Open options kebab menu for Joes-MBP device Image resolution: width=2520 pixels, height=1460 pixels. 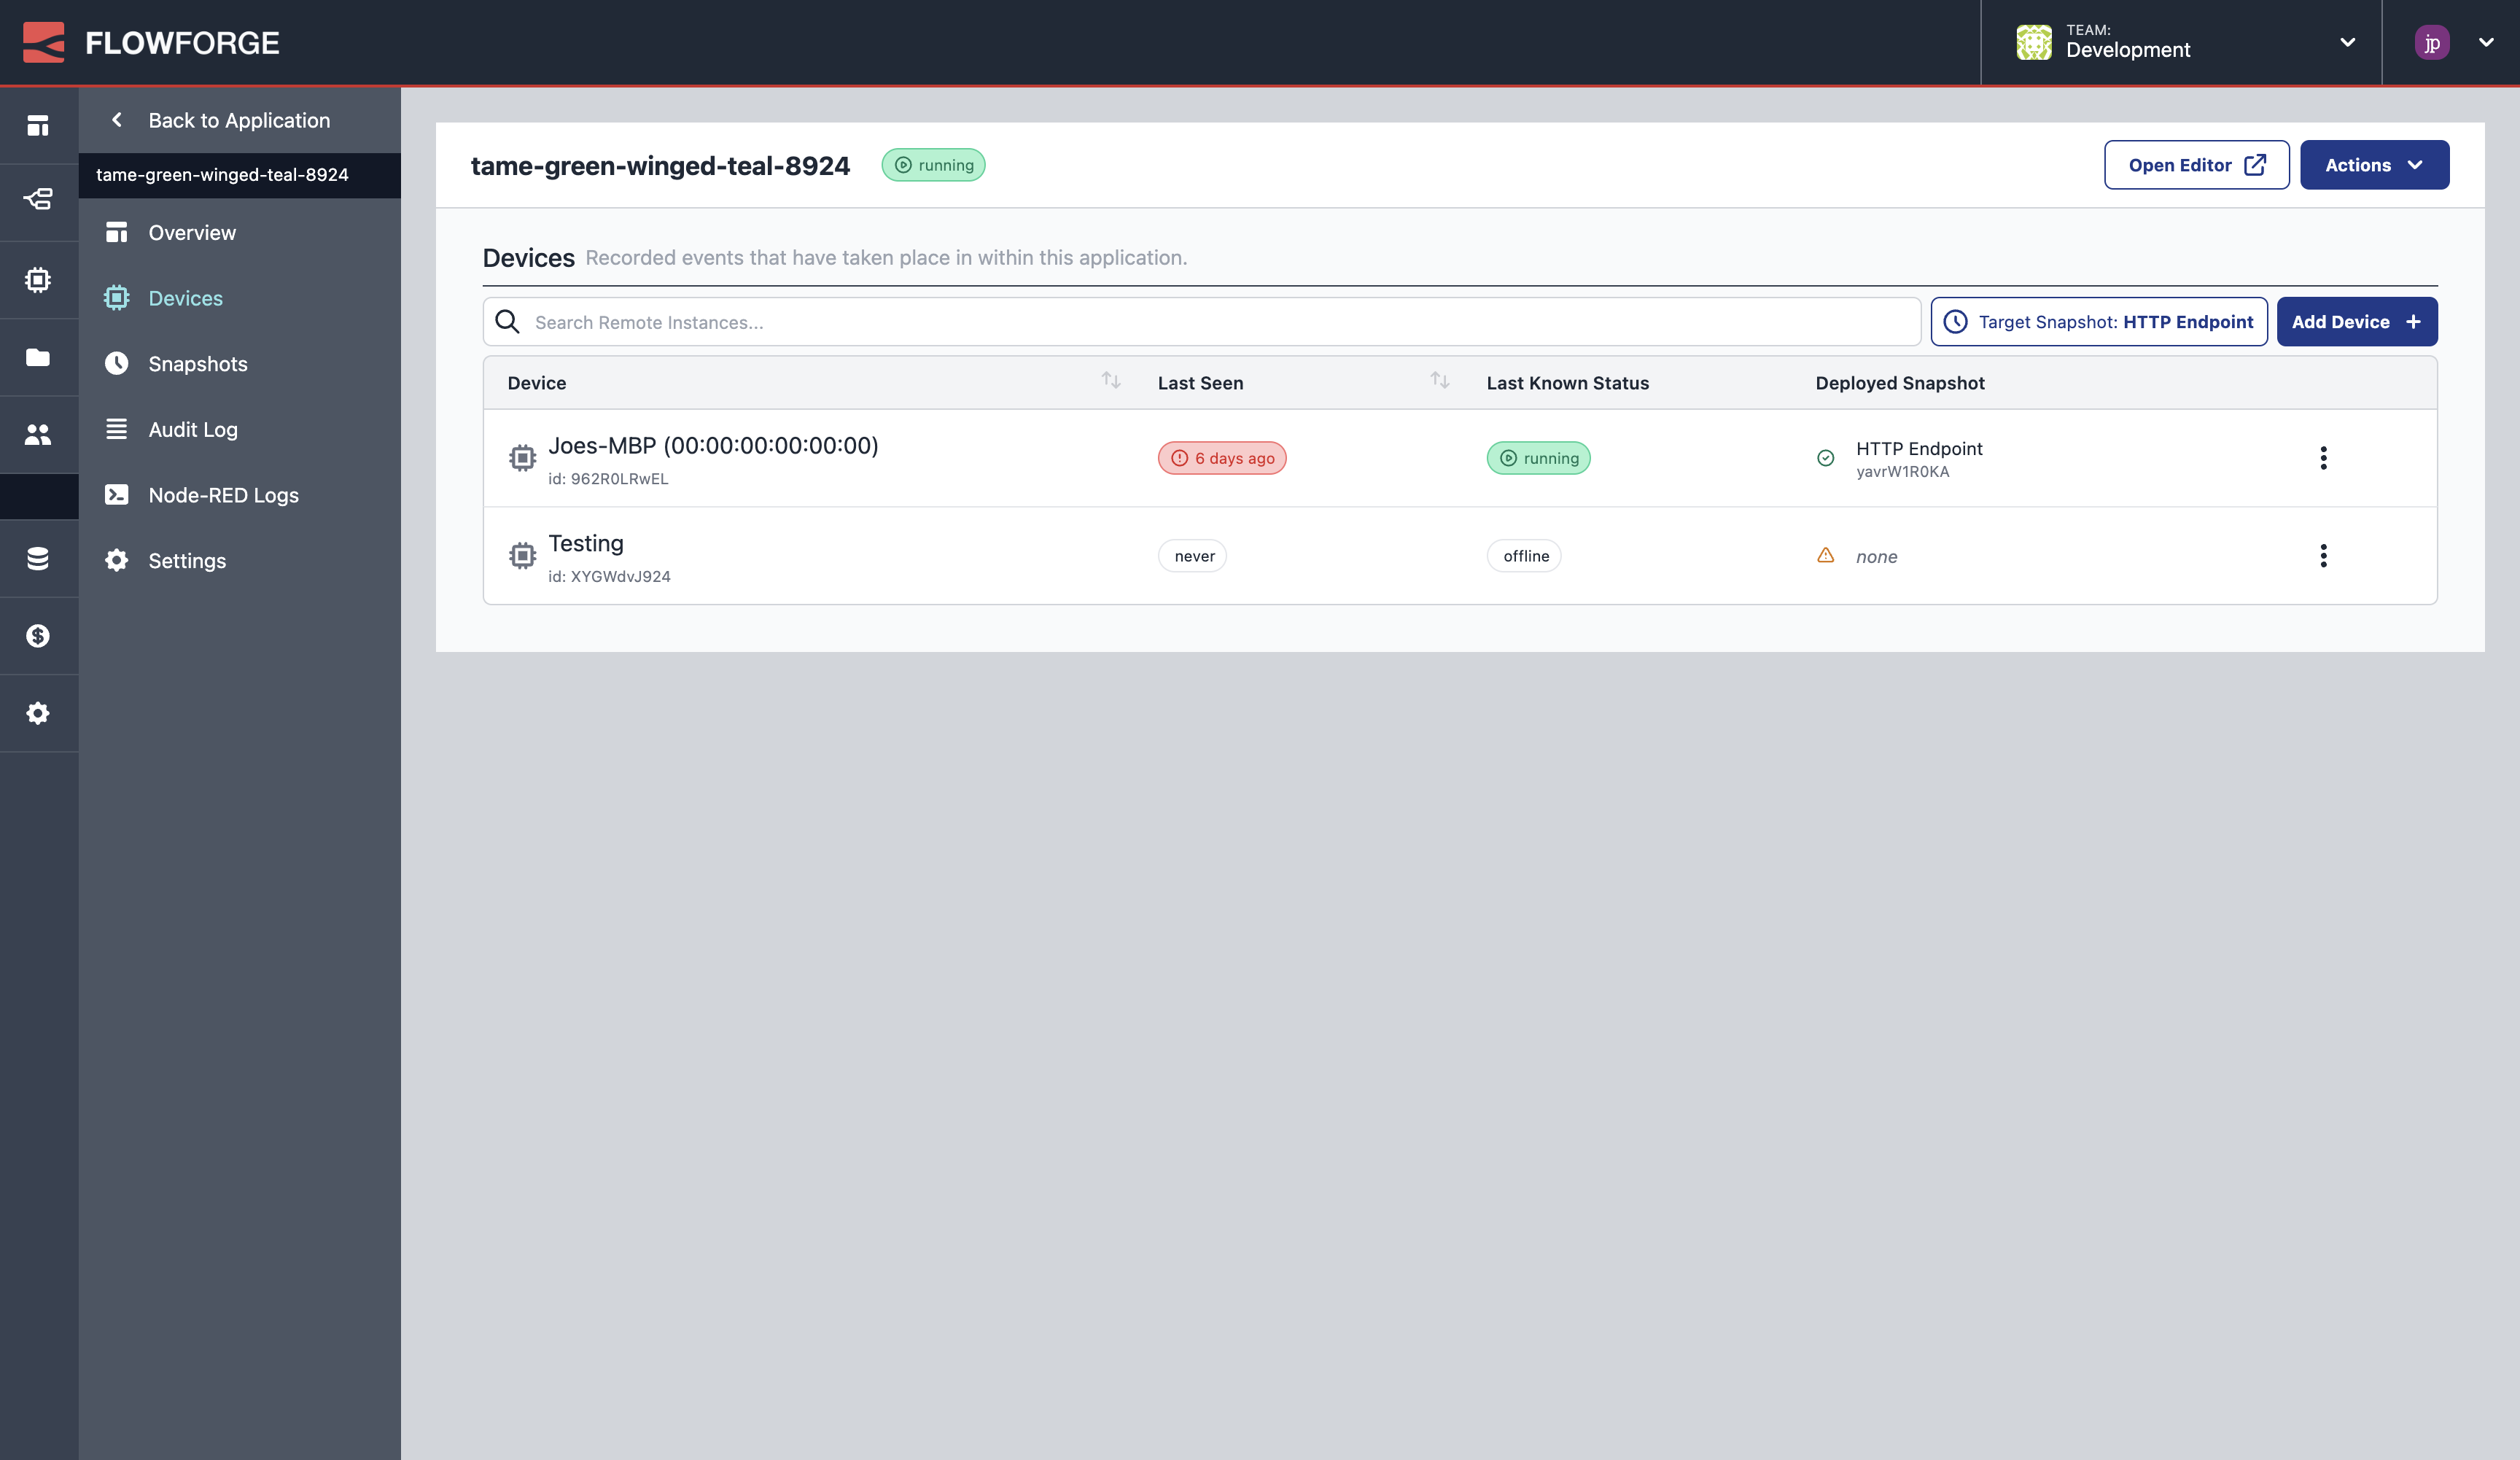(2324, 458)
